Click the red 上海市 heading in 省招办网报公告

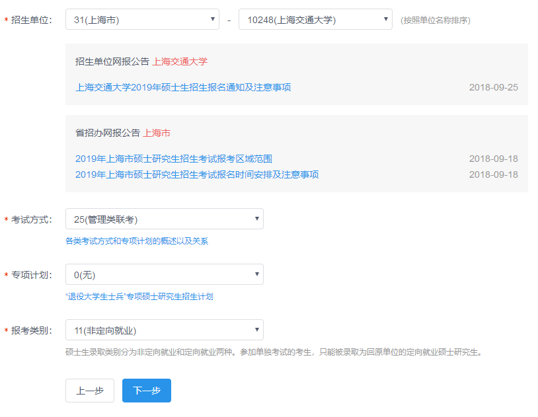(157, 133)
